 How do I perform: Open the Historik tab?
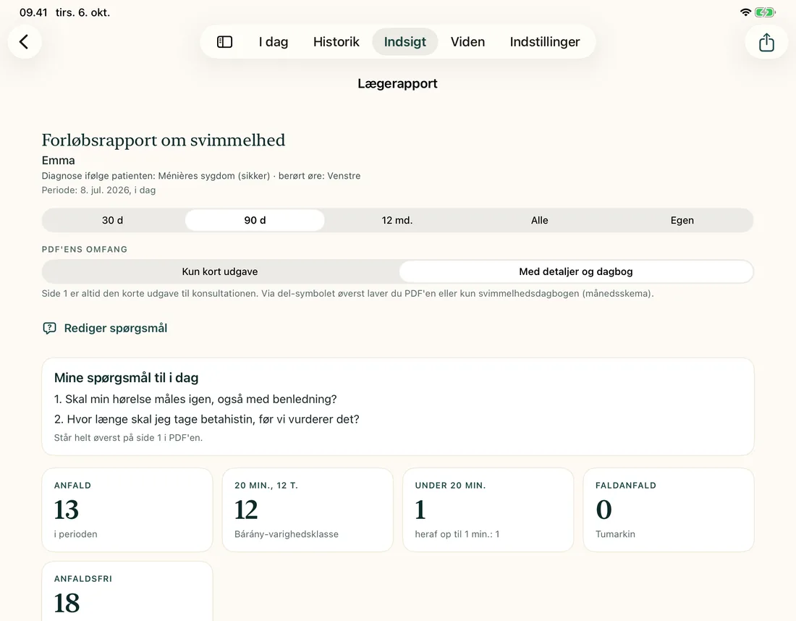click(x=336, y=42)
